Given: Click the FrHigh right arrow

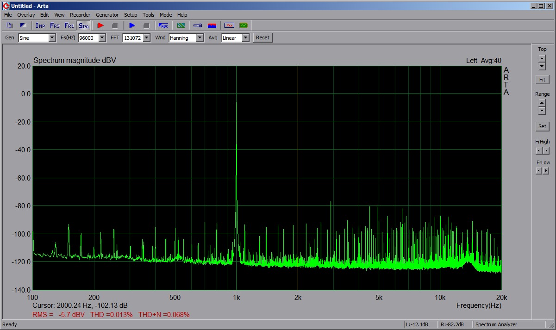Looking at the screenshot, I should pos(546,151).
